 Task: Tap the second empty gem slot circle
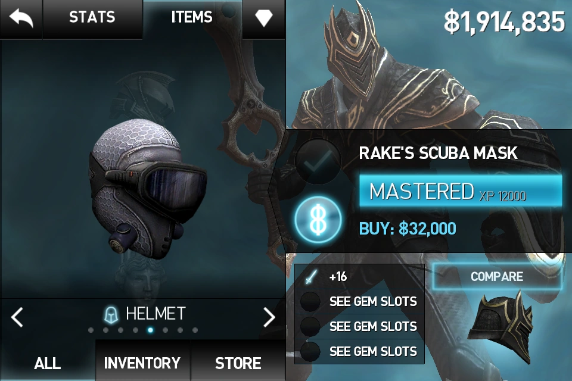pos(310,326)
